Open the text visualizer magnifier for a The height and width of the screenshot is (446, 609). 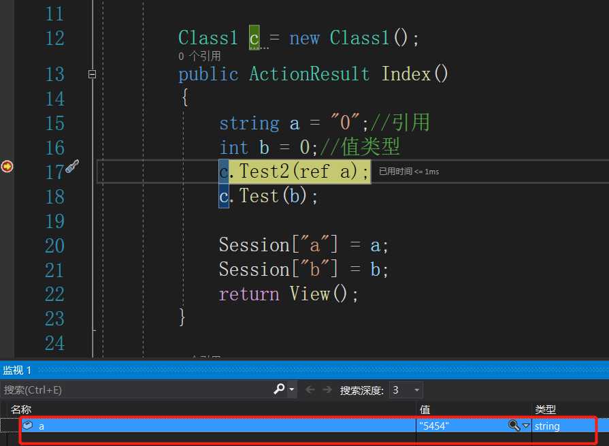pyautogui.click(x=514, y=426)
